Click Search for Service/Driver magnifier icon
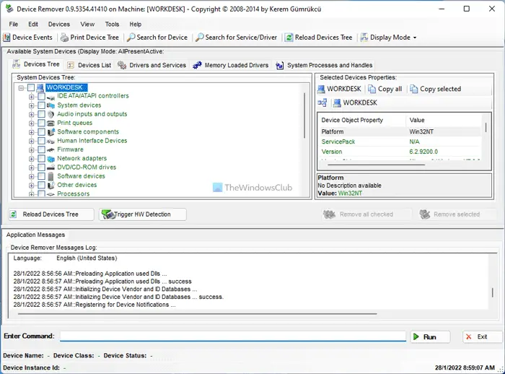Image resolution: width=505 pixels, height=374 pixels. click(x=200, y=38)
